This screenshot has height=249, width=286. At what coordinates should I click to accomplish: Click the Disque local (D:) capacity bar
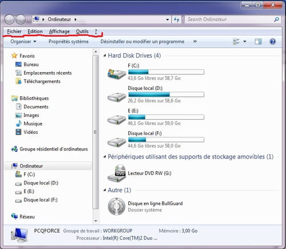point(166,94)
